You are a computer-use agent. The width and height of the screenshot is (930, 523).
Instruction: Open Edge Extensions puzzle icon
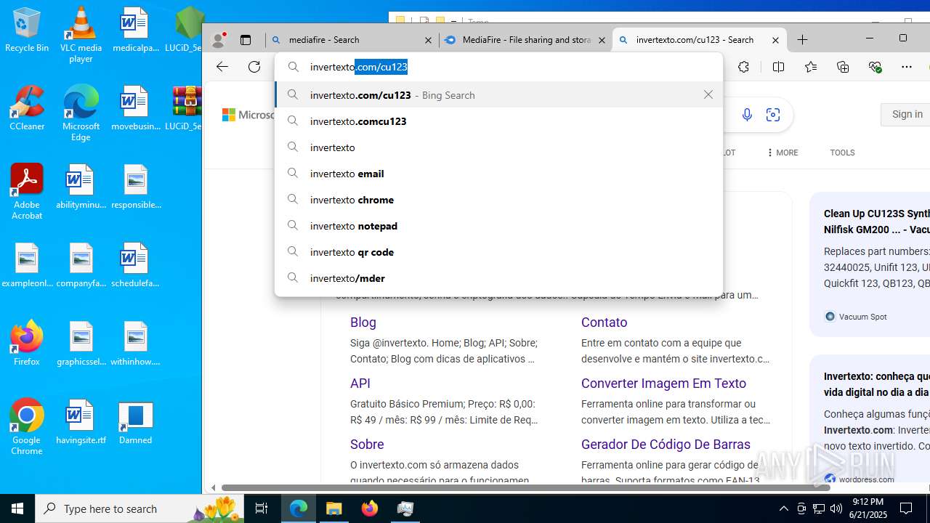click(743, 67)
